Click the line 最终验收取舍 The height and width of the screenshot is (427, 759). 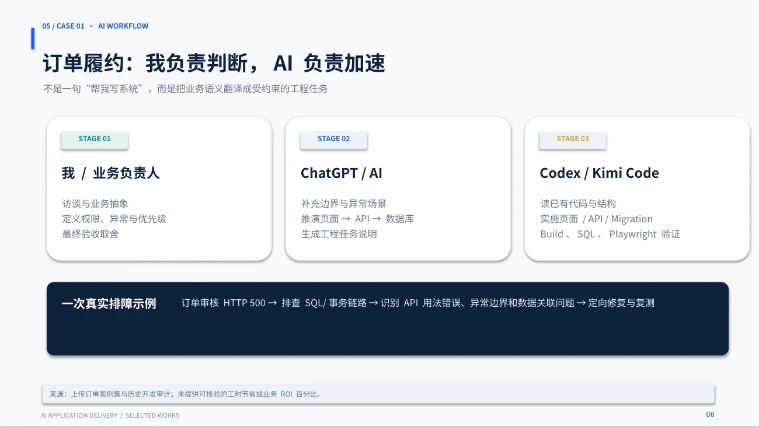[90, 234]
